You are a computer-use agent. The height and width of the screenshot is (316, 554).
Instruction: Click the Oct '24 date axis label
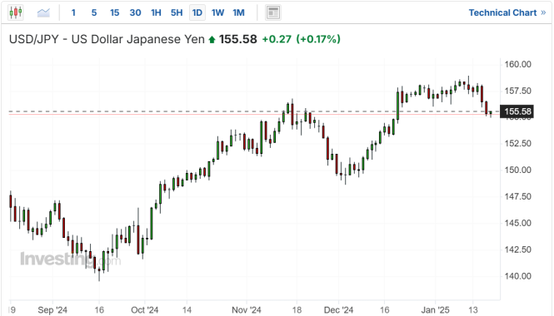[x=144, y=310]
